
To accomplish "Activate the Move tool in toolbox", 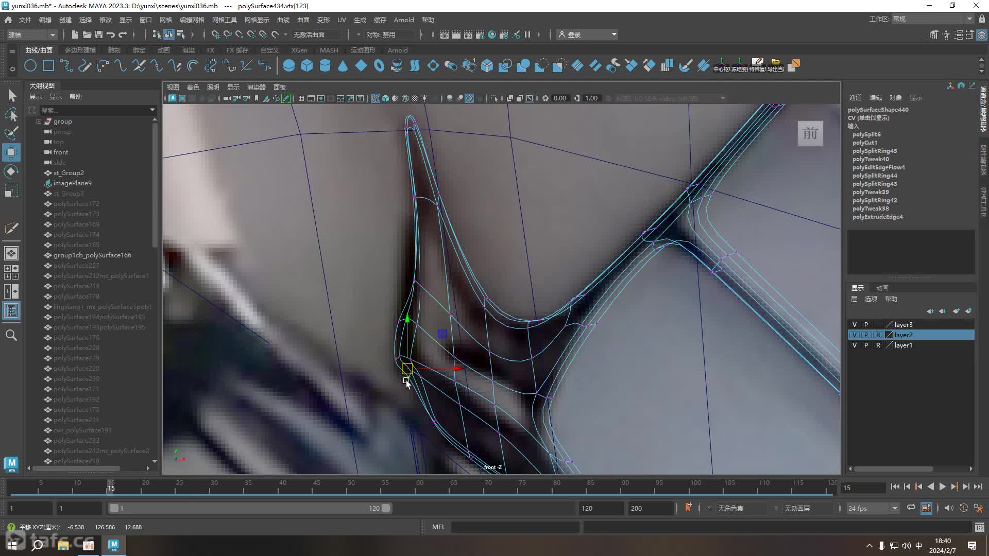I will (11, 152).
